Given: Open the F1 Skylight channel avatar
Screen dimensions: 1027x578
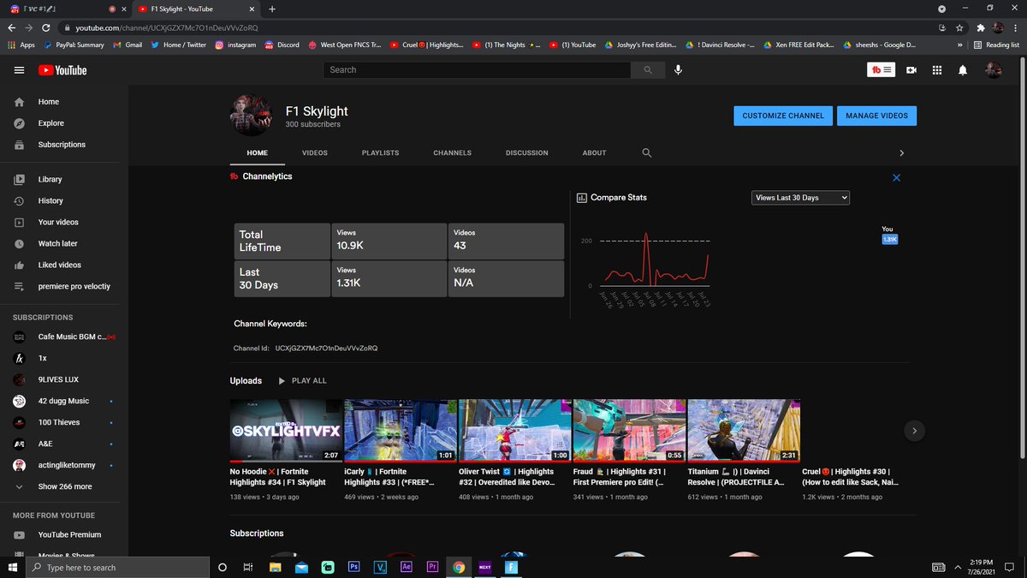Looking at the screenshot, I should tap(252, 116).
